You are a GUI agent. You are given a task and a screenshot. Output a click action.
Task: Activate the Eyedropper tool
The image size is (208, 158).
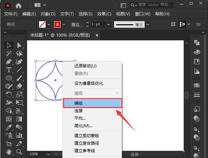[9, 127]
